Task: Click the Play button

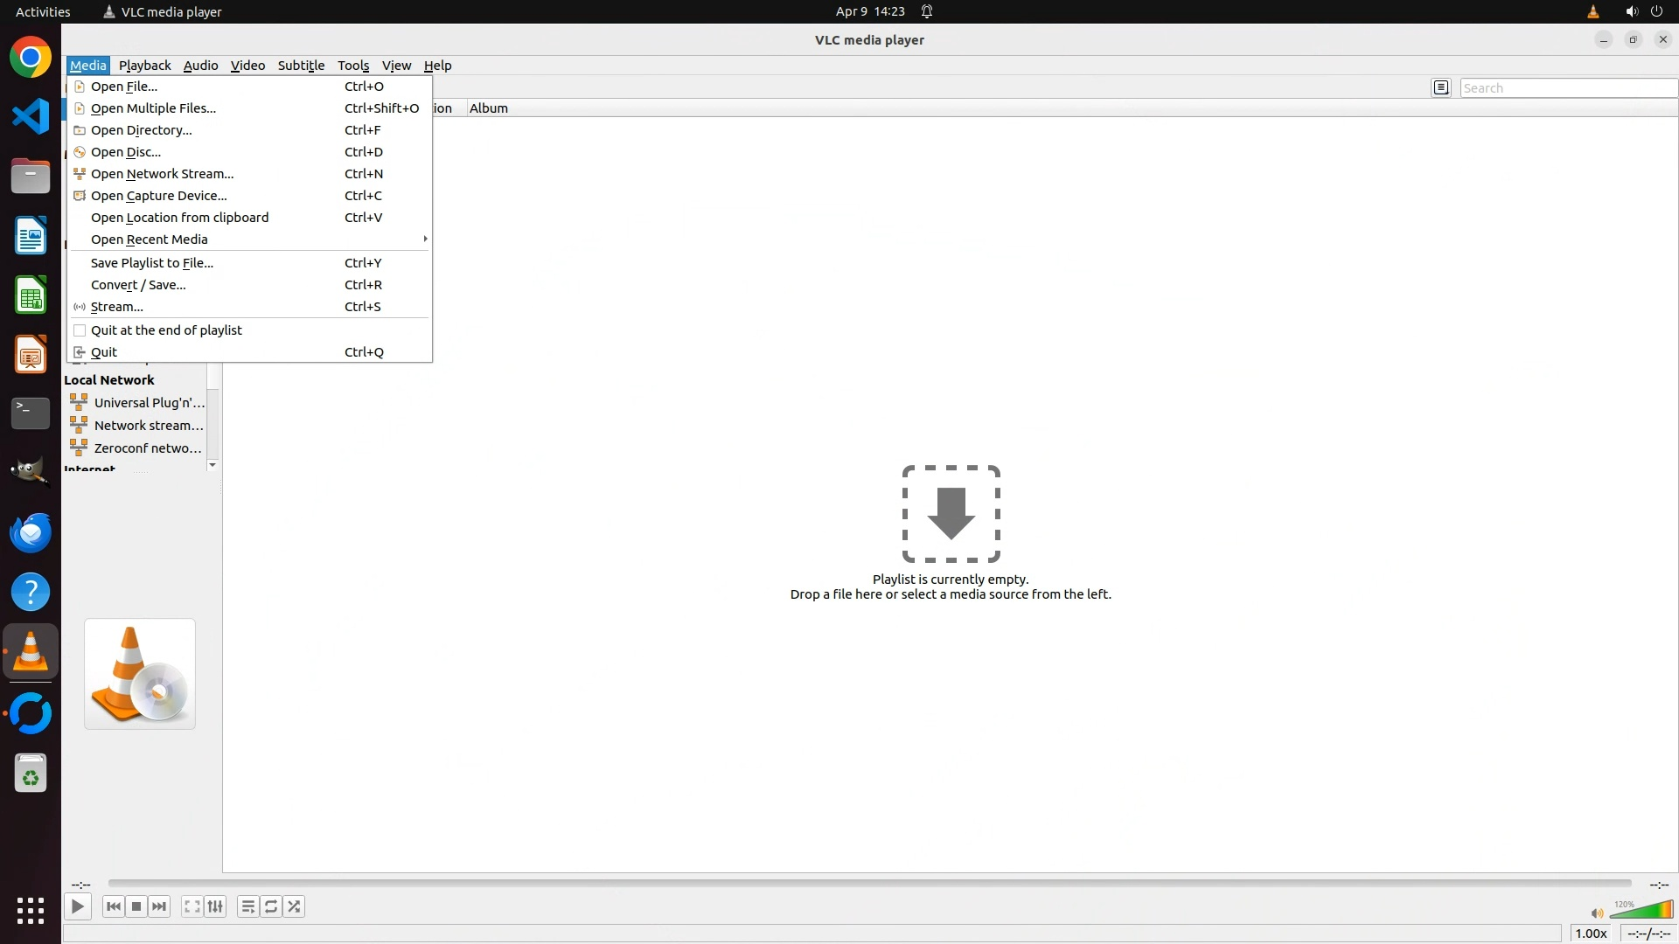Action: point(78,906)
